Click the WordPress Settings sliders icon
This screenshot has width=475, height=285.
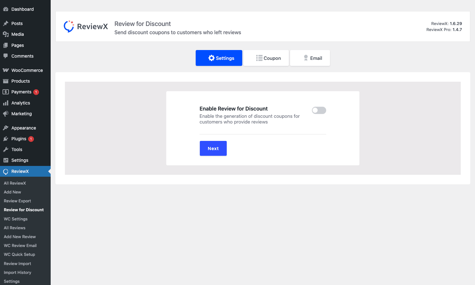pyautogui.click(x=6, y=160)
